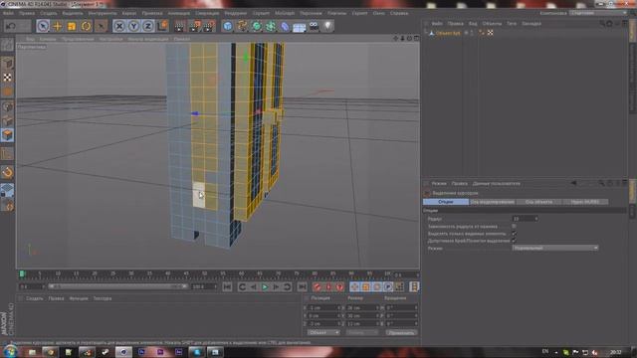
Task: Add a camera object icon
Action: click(314, 27)
